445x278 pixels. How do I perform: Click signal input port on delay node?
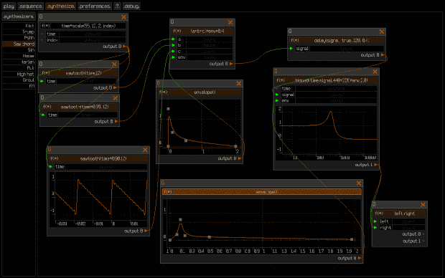click(291, 49)
